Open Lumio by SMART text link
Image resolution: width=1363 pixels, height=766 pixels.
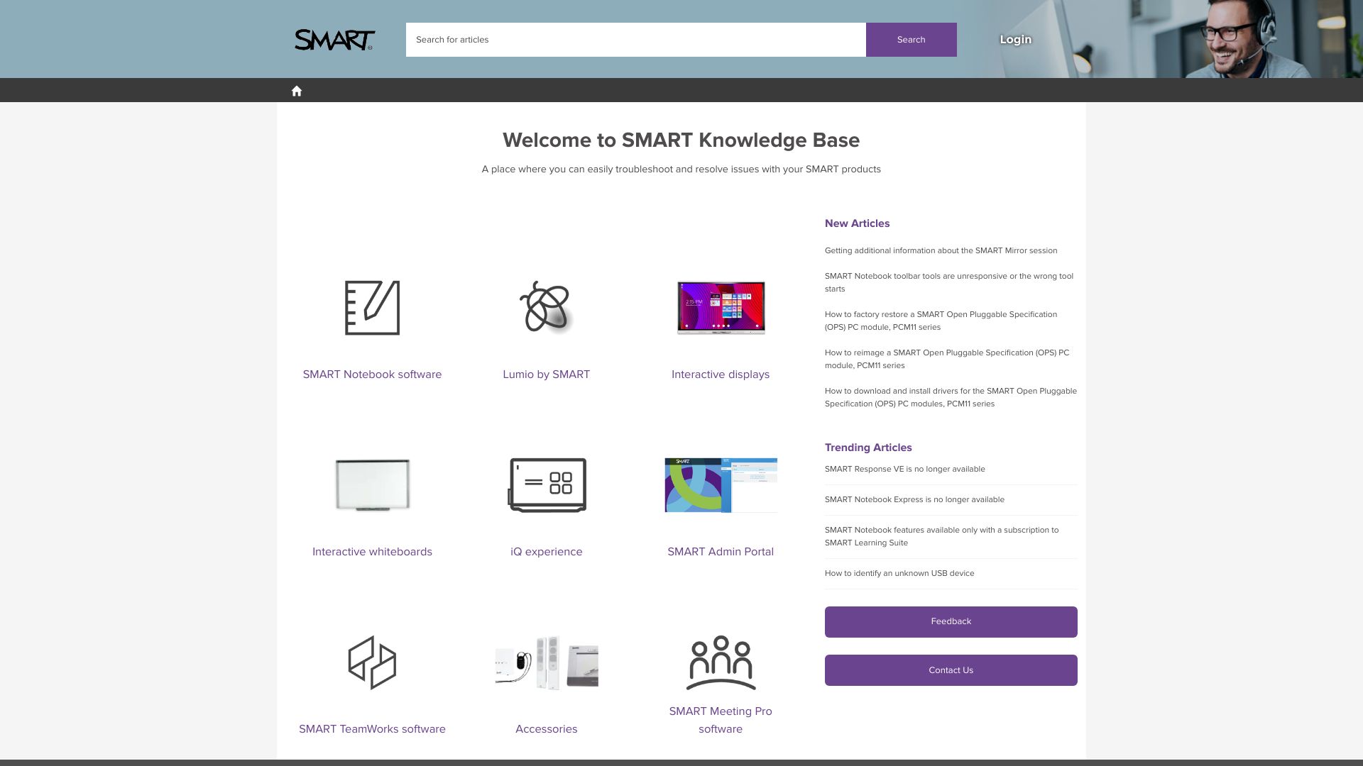(546, 374)
